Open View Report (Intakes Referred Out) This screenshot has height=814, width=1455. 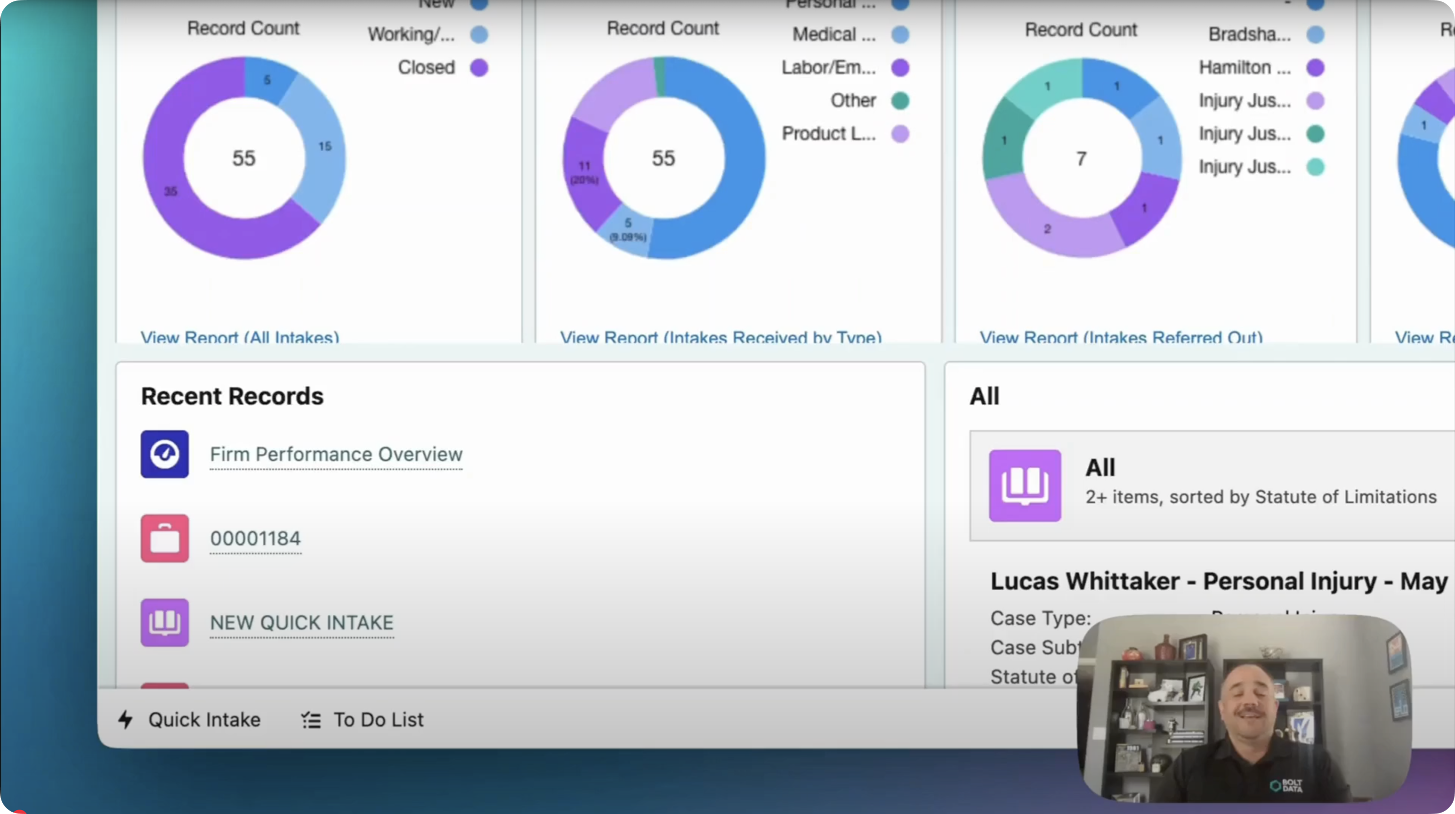point(1121,337)
